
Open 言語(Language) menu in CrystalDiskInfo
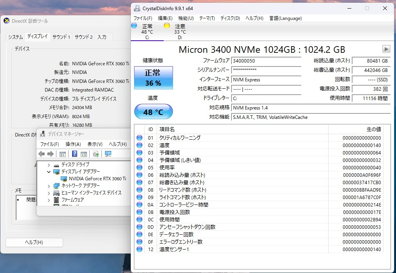[x=286, y=18]
